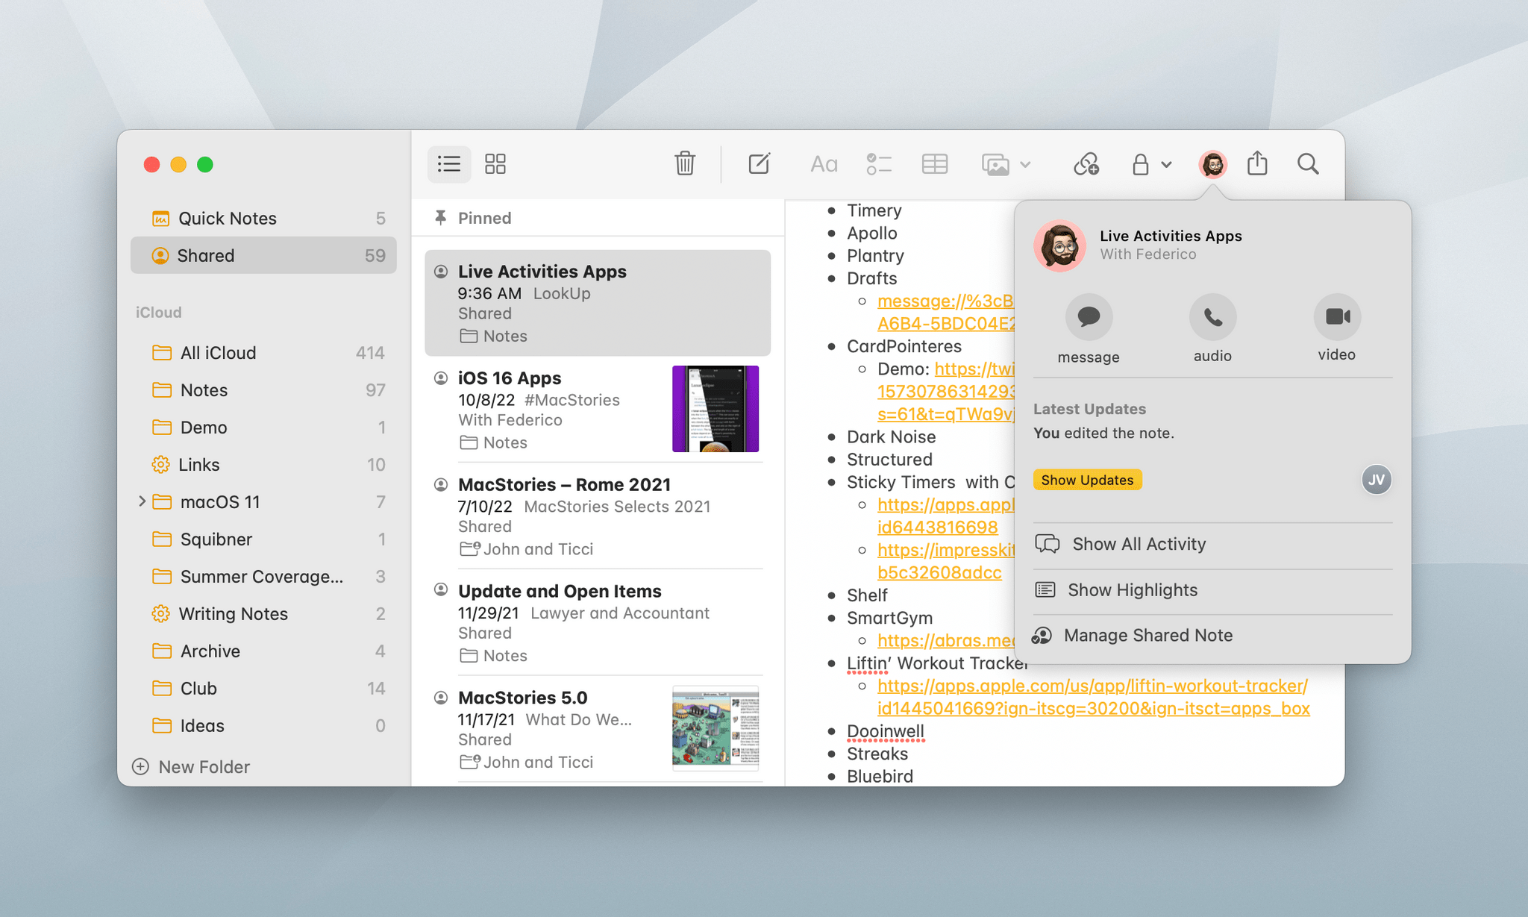Click the Federico memoji in popover
The height and width of the screenshot is (917, 1528).
tap(1059, 245)
